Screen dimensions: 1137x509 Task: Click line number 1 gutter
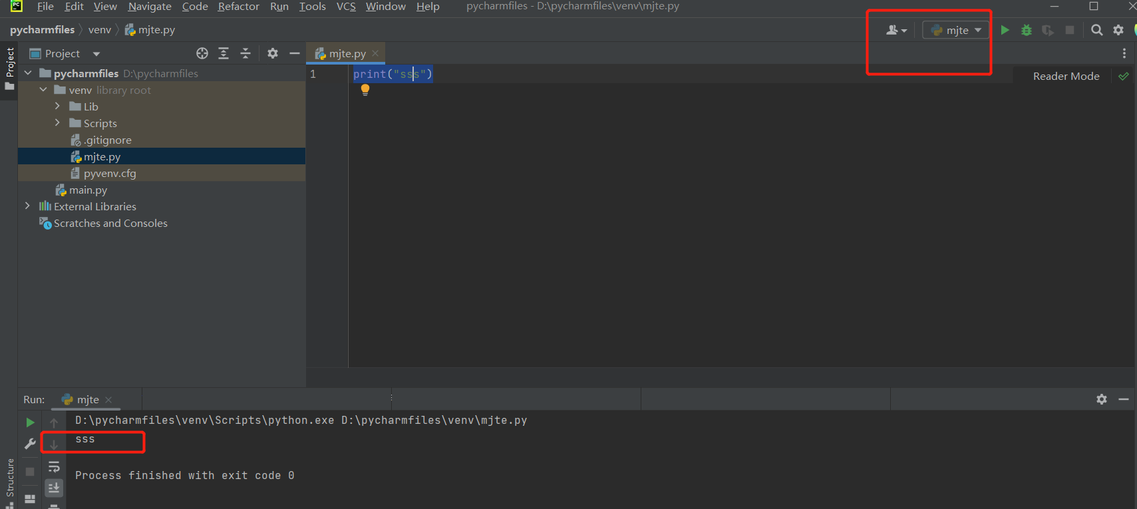coord(313,74)
